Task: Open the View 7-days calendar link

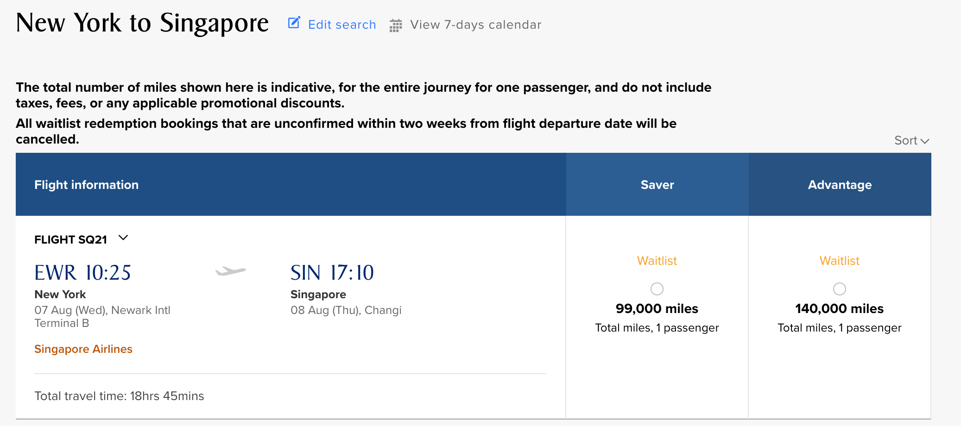Action: tap(475, 25)
